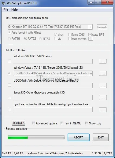The image size is (115, 158).
Task: Click status bar value 1,31ГБ
Action: (96, 153)
